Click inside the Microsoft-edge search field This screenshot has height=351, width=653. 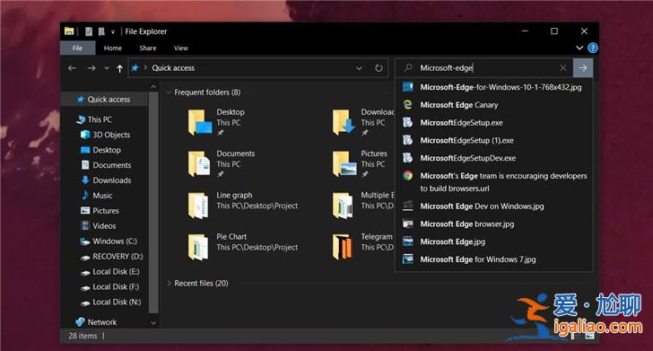pyautogui.click(x=485, y=67)
